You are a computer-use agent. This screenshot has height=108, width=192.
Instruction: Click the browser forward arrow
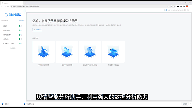5,6
